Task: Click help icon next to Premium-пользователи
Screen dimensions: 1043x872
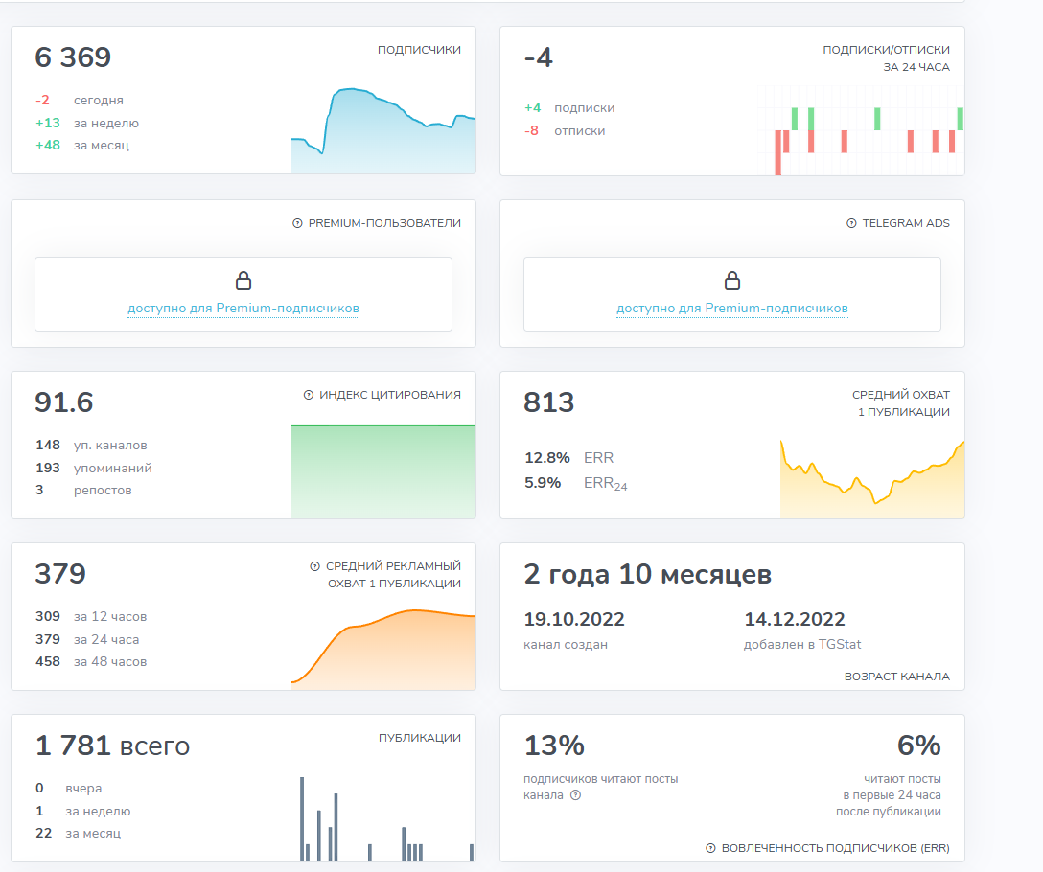Action: pyautogui.click(x=297, y=223)
